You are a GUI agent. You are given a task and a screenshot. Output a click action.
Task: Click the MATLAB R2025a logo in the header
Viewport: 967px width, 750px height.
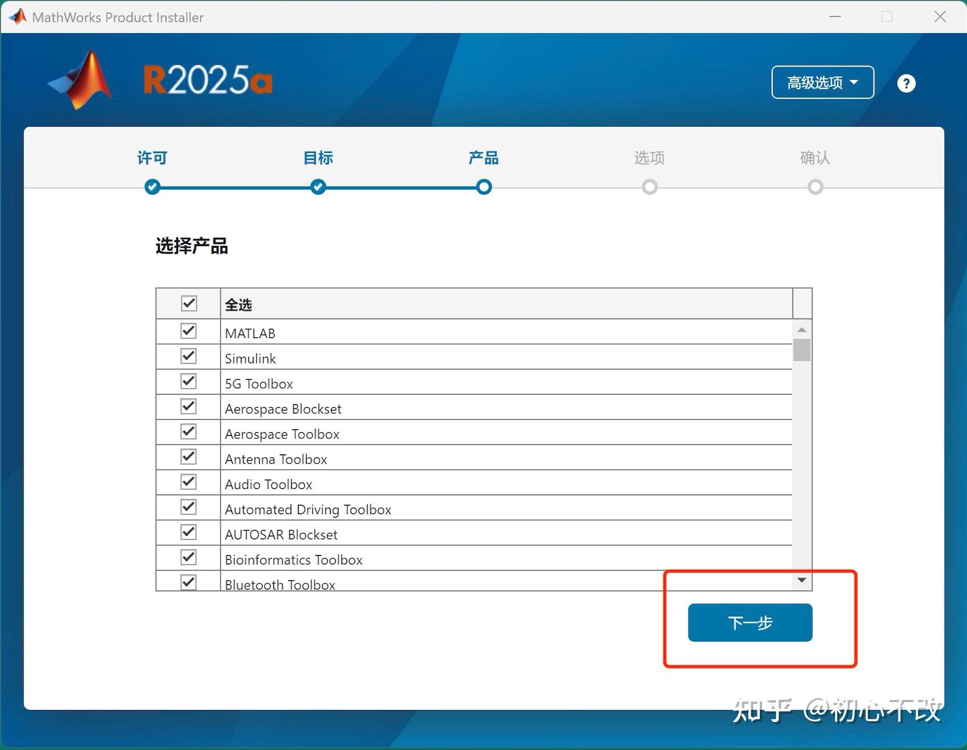(160, 80)
